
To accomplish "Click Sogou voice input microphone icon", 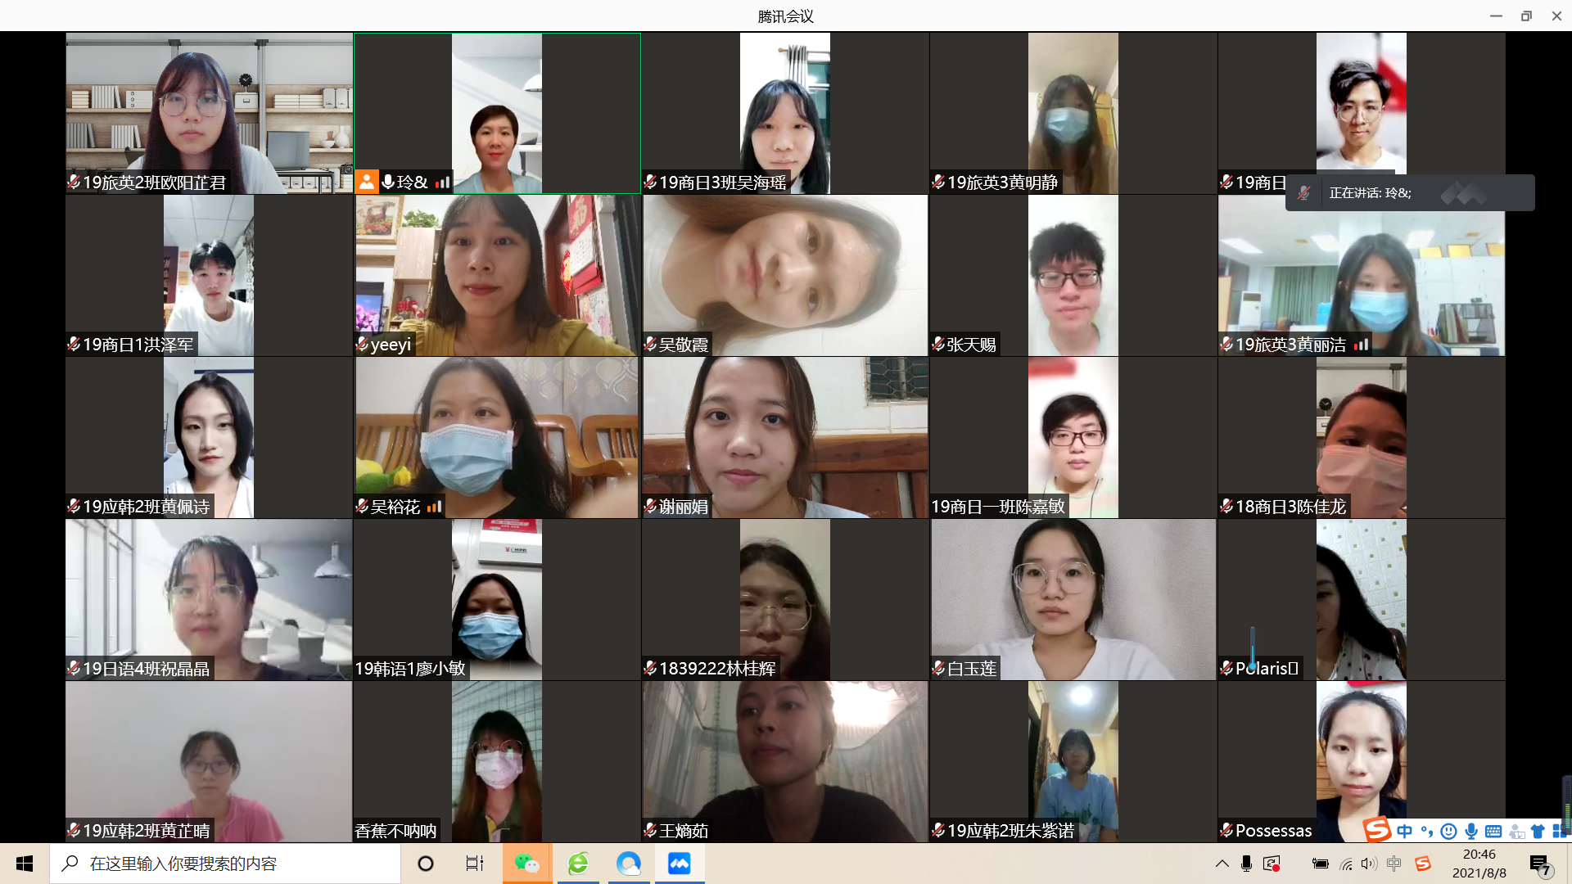I will (x=1471, y=832).
